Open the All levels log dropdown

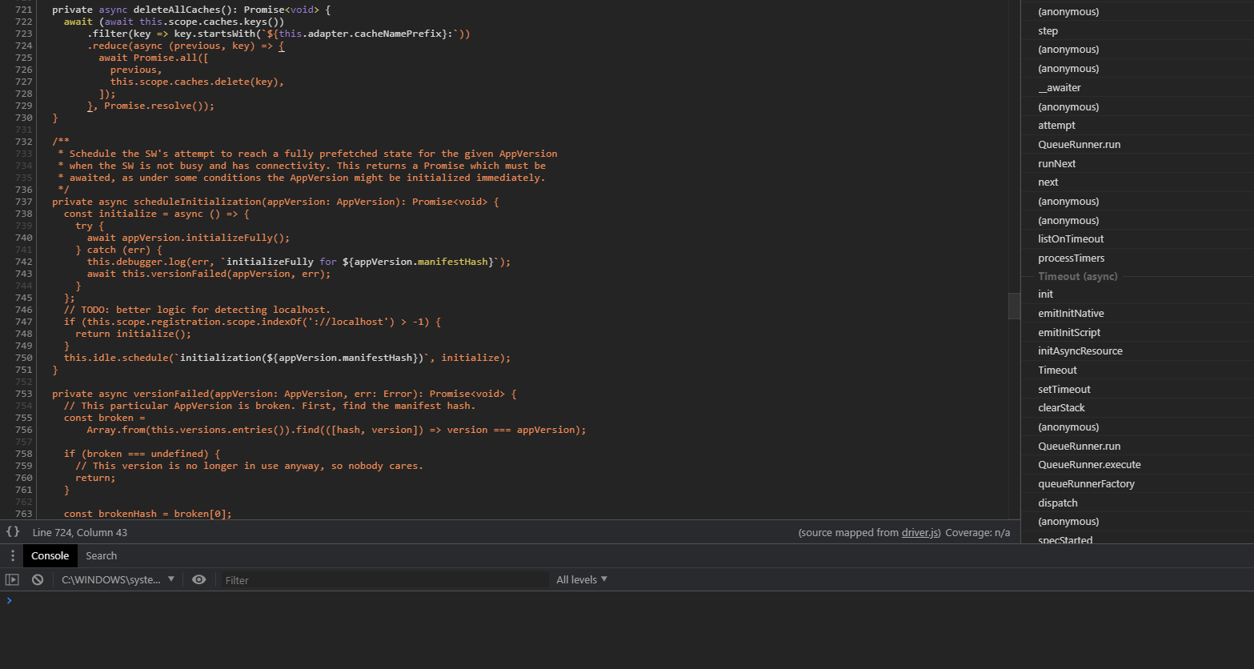(x=582, y=579)
